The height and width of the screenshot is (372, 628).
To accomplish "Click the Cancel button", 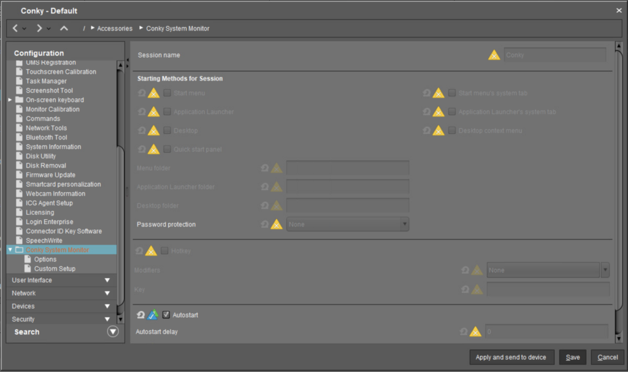I will click(607, 357).
